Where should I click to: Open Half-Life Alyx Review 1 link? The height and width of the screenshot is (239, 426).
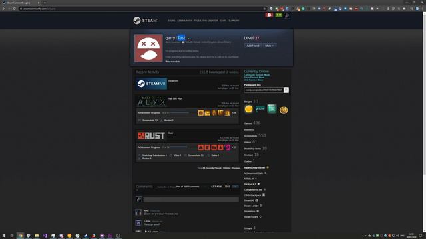(168, 121)
